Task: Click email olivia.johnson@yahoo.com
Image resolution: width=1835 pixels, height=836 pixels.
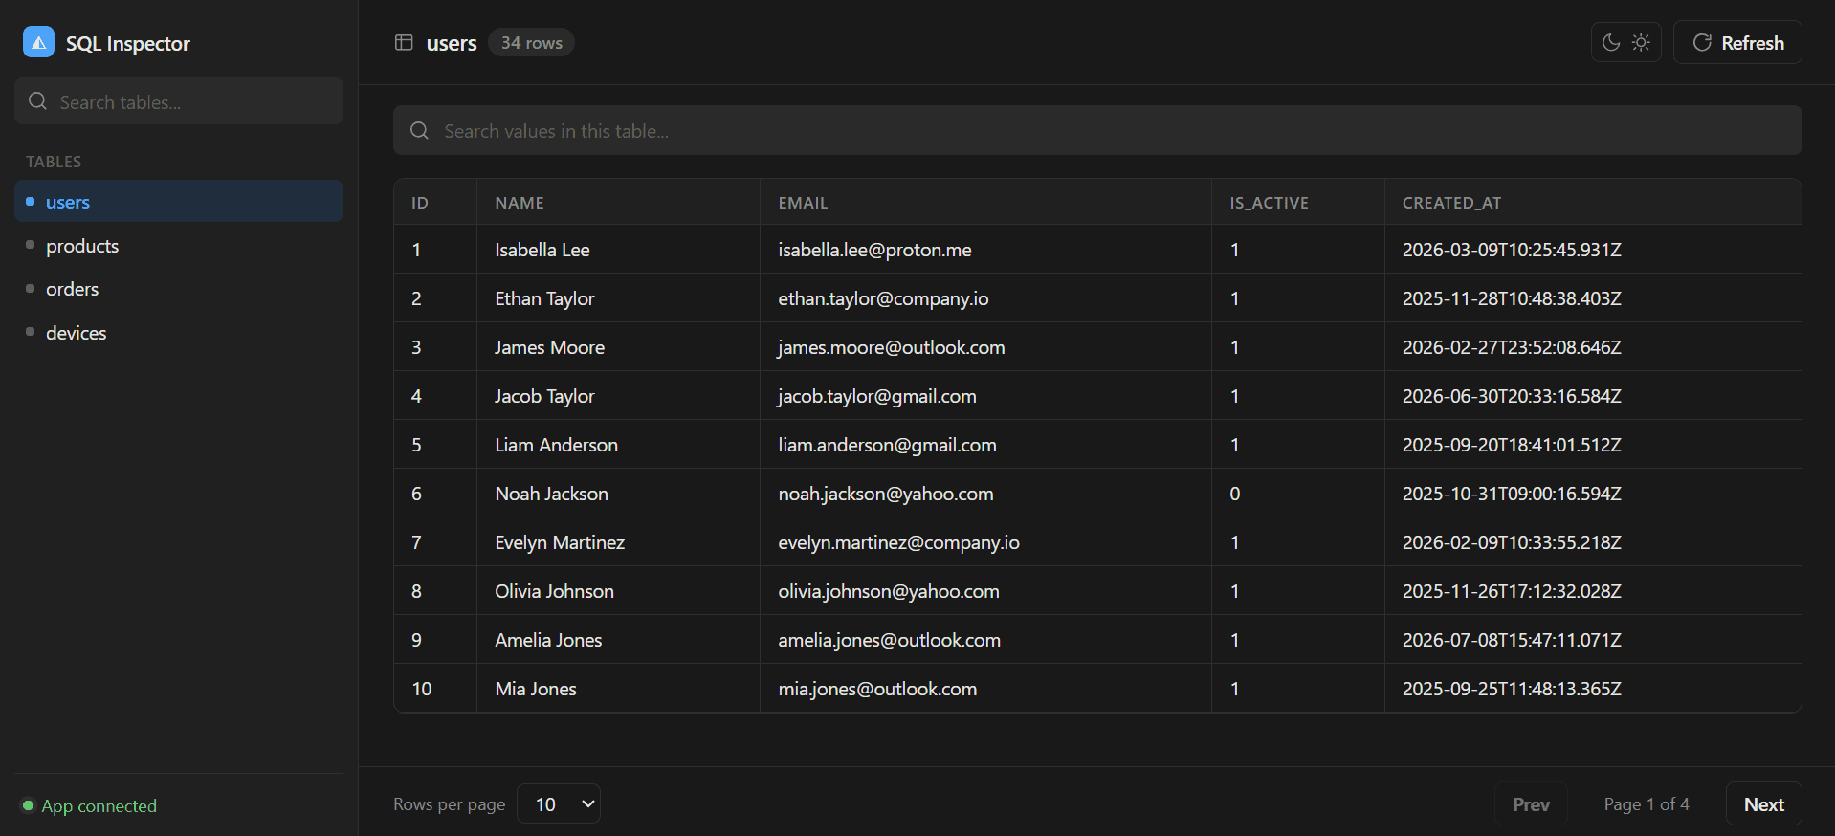Action: click(x=889, y=591)
